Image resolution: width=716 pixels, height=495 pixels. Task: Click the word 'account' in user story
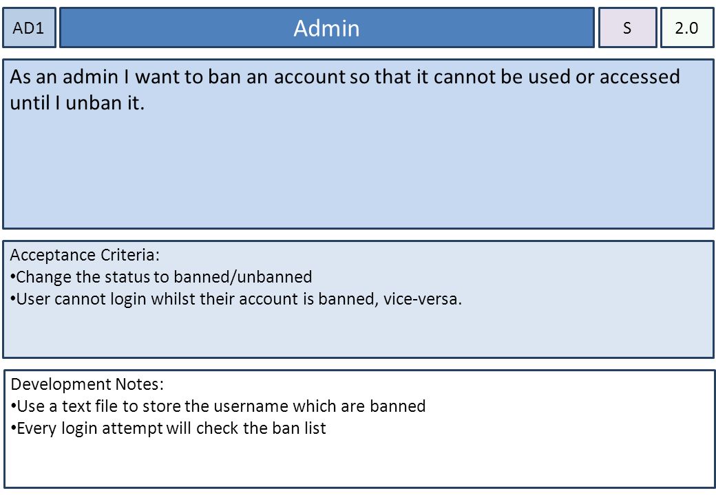(x=310, y=76)
